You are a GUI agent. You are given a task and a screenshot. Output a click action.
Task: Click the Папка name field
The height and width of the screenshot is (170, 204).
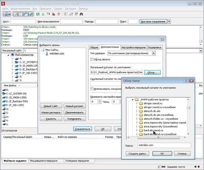pyautogui.click(x=164, y=145)
